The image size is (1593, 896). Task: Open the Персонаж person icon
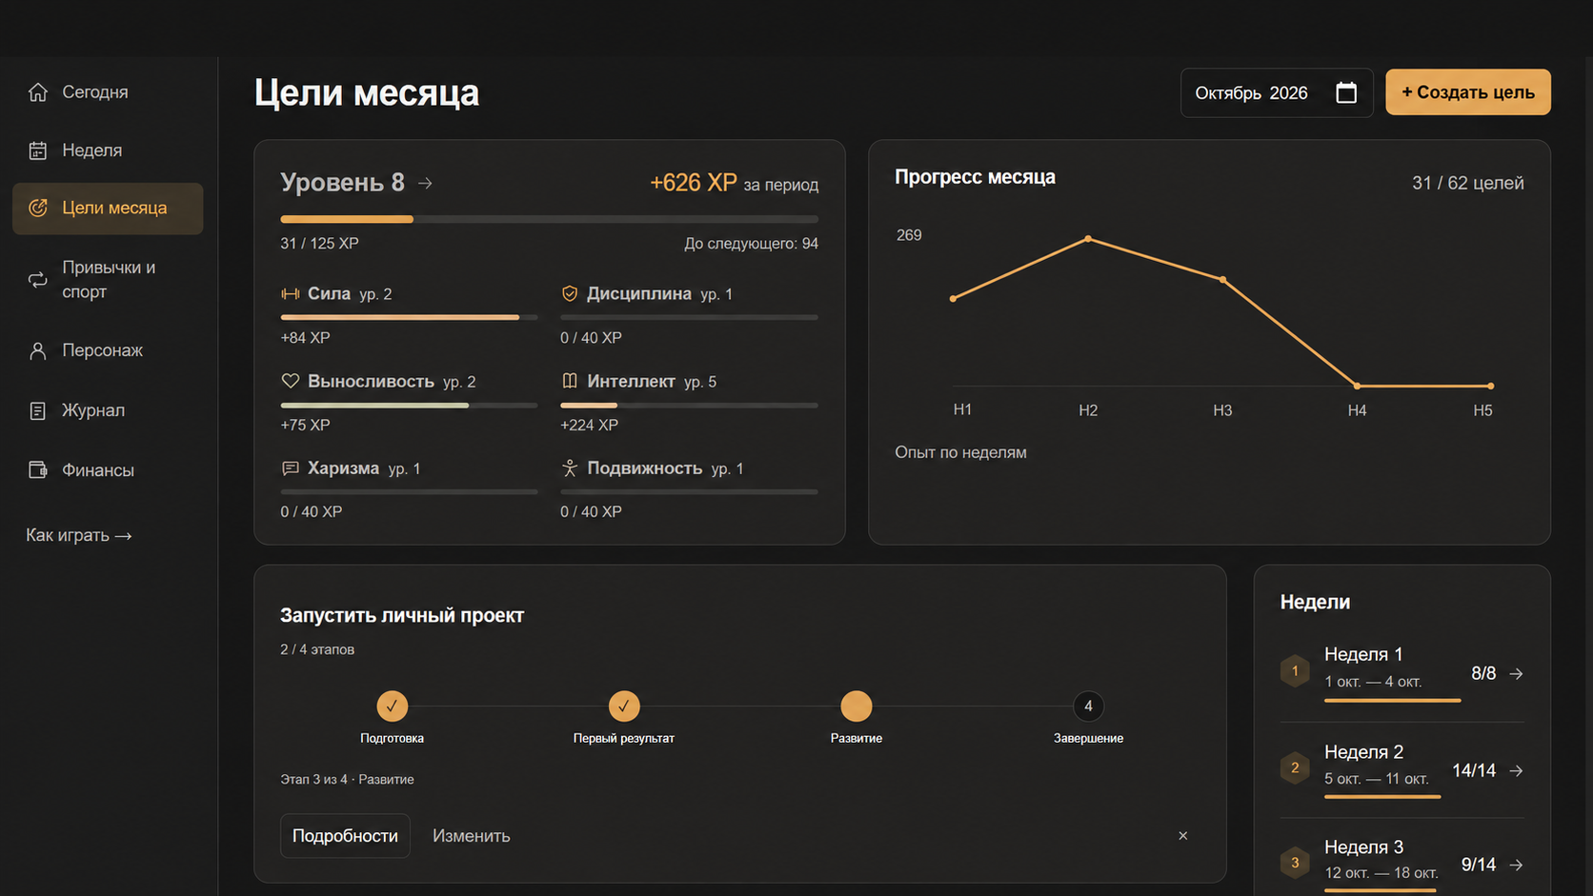pyautogui.click(x=38, y=350)
